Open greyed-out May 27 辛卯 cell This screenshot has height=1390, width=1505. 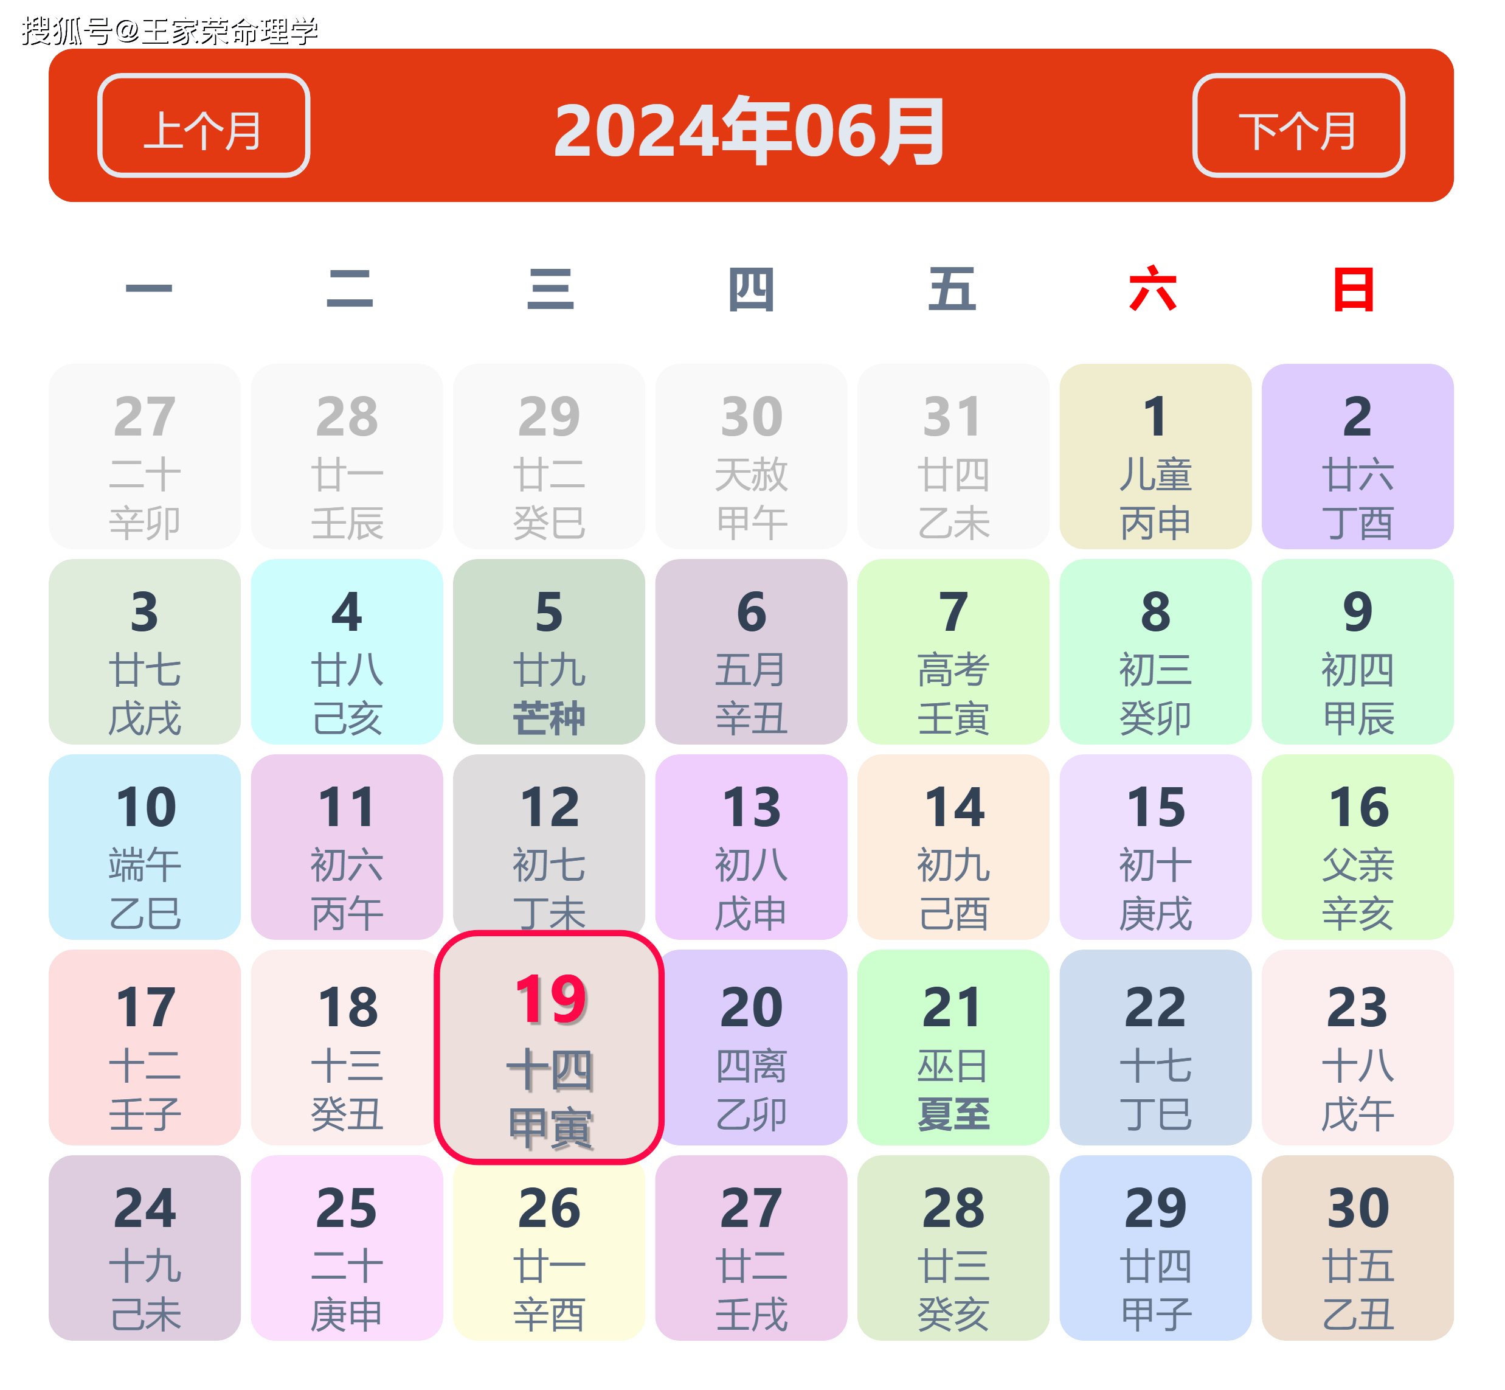click(145, 457)
